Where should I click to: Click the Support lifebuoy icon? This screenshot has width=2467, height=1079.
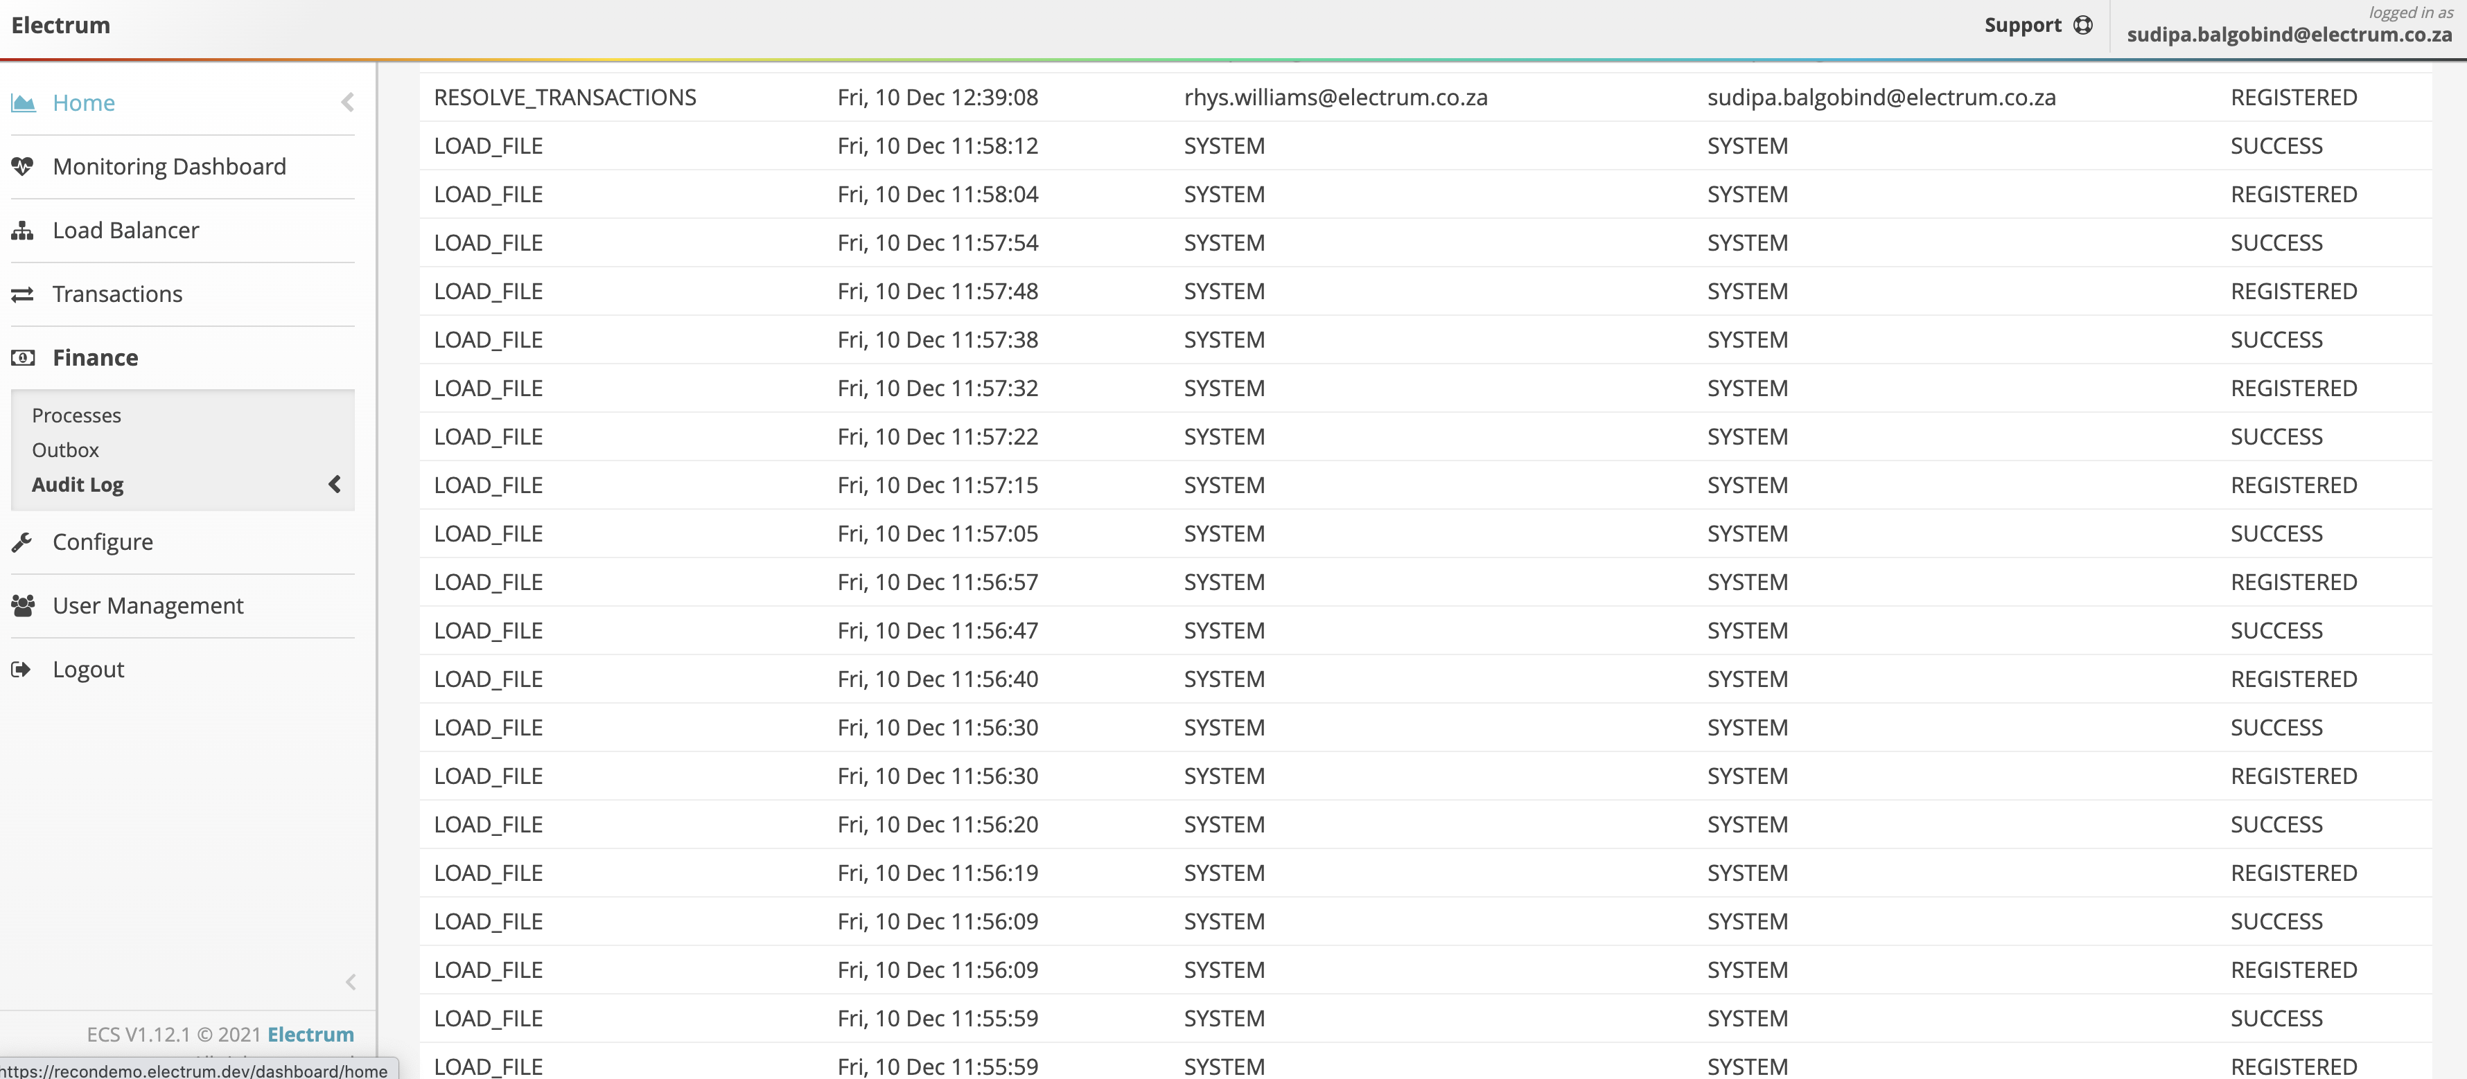(x=2082, y=26)
